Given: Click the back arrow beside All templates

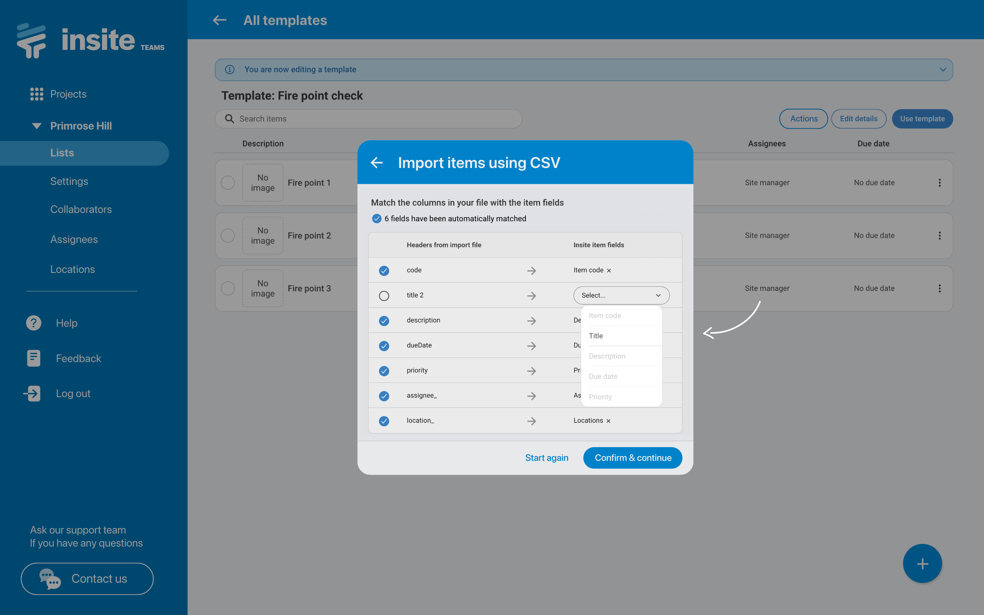Looking at the screenshot, I should [x=219, y=20].
